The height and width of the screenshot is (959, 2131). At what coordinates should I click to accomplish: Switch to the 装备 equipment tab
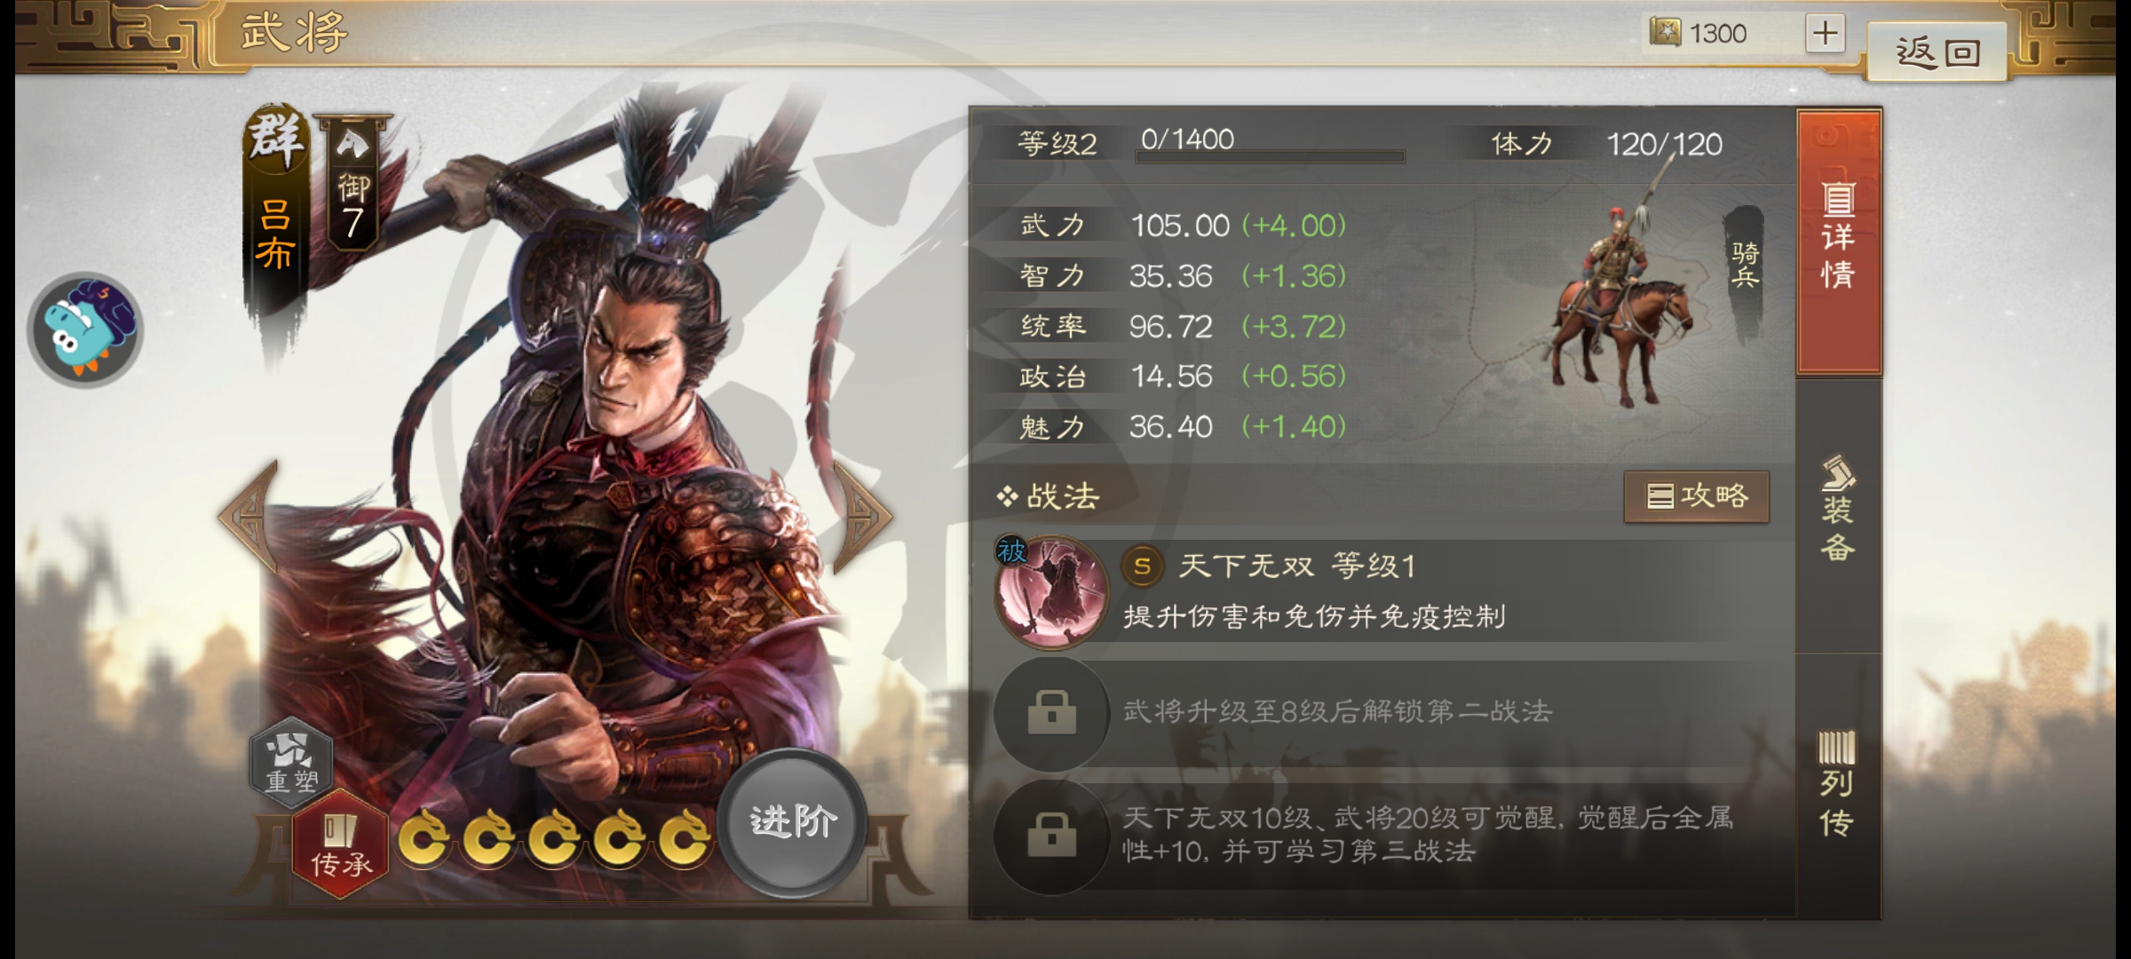point(1838,511)
